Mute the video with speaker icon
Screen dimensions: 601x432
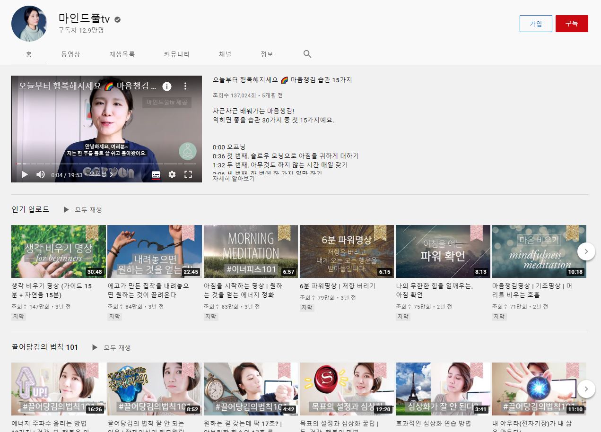[41, 174]
